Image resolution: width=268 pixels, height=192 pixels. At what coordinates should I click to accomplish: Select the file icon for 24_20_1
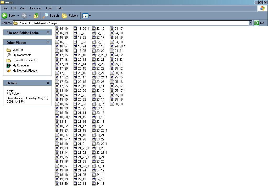pos(112,46)
